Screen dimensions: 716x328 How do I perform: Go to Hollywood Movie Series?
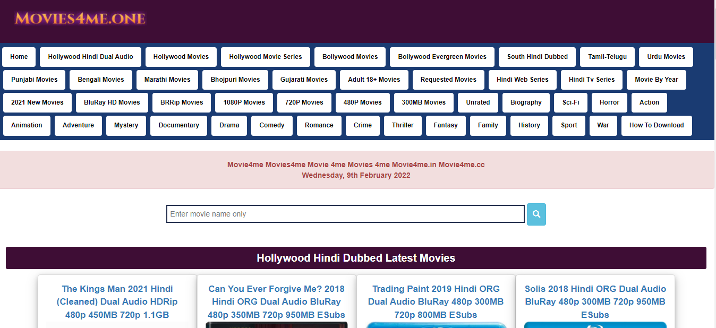[x=266, y=57]
